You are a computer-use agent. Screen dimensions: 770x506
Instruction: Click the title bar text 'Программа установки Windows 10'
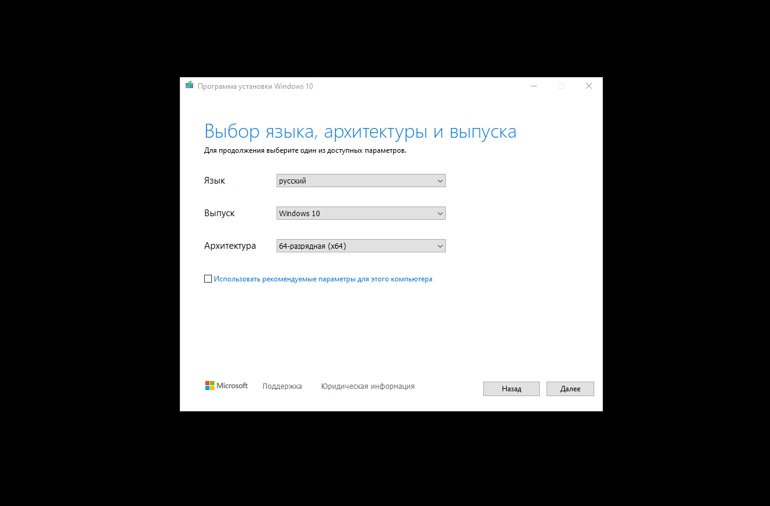point(255,86)
